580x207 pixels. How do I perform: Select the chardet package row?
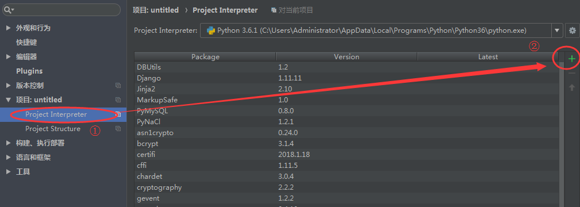[347, 177]
